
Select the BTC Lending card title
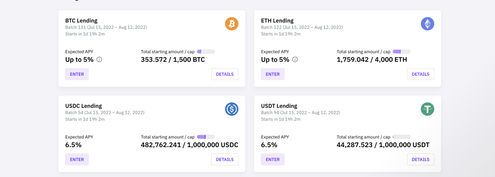[x=81, y=20]
